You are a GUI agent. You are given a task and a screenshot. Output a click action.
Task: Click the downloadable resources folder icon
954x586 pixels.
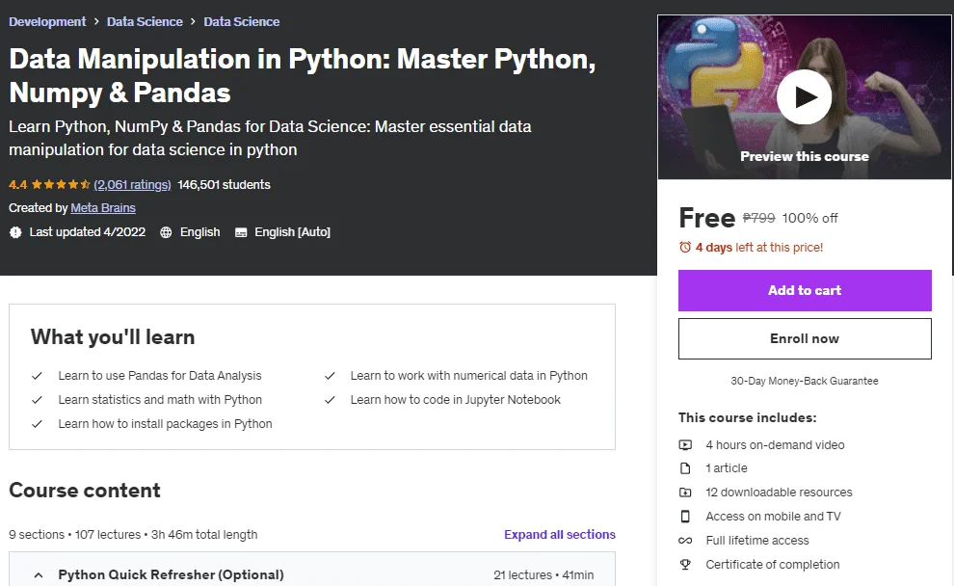click(x=685, y=493)
